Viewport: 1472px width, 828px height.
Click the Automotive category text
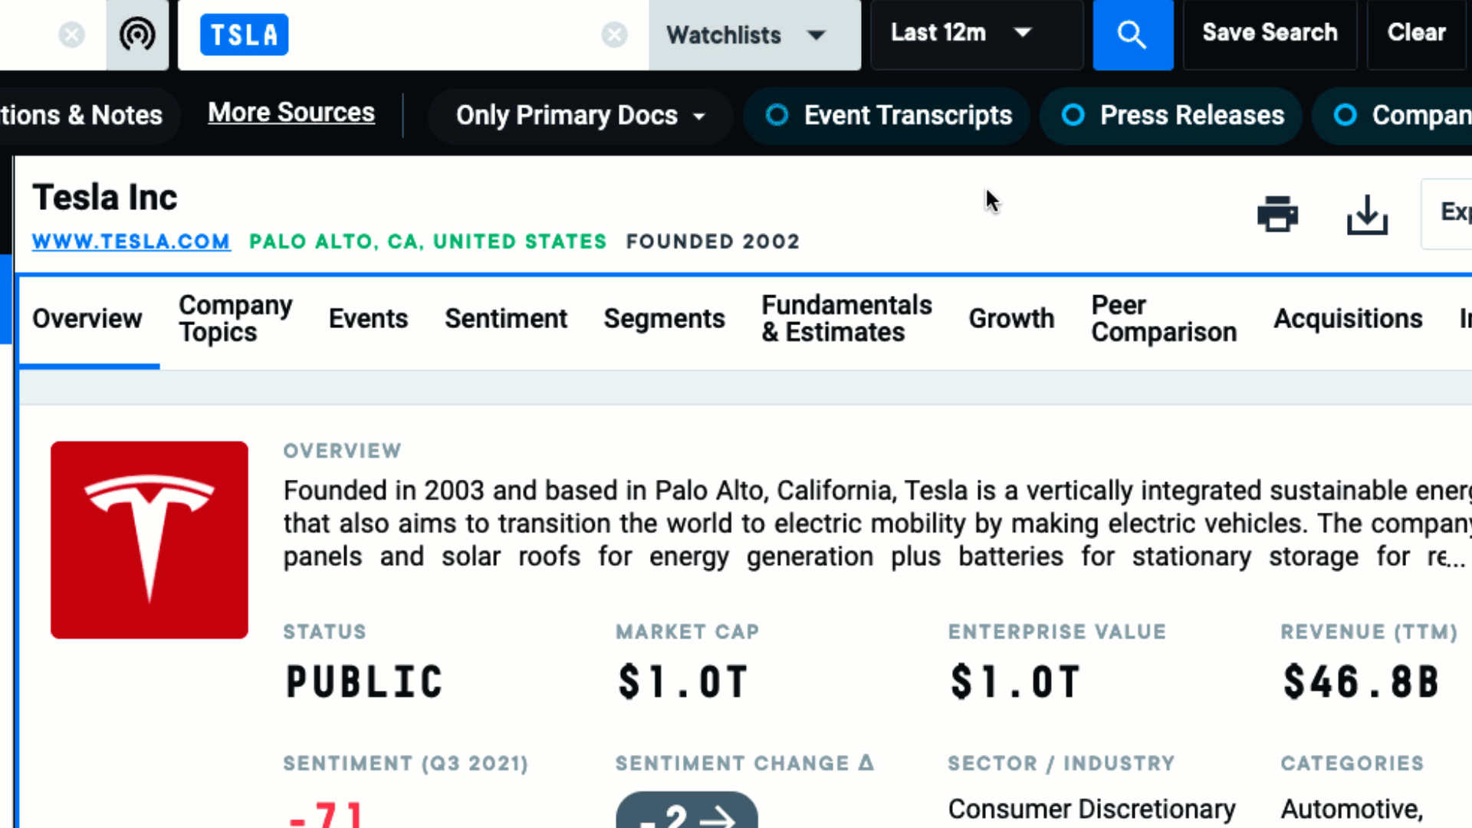pyautogui.click(x=1352, y=810)
